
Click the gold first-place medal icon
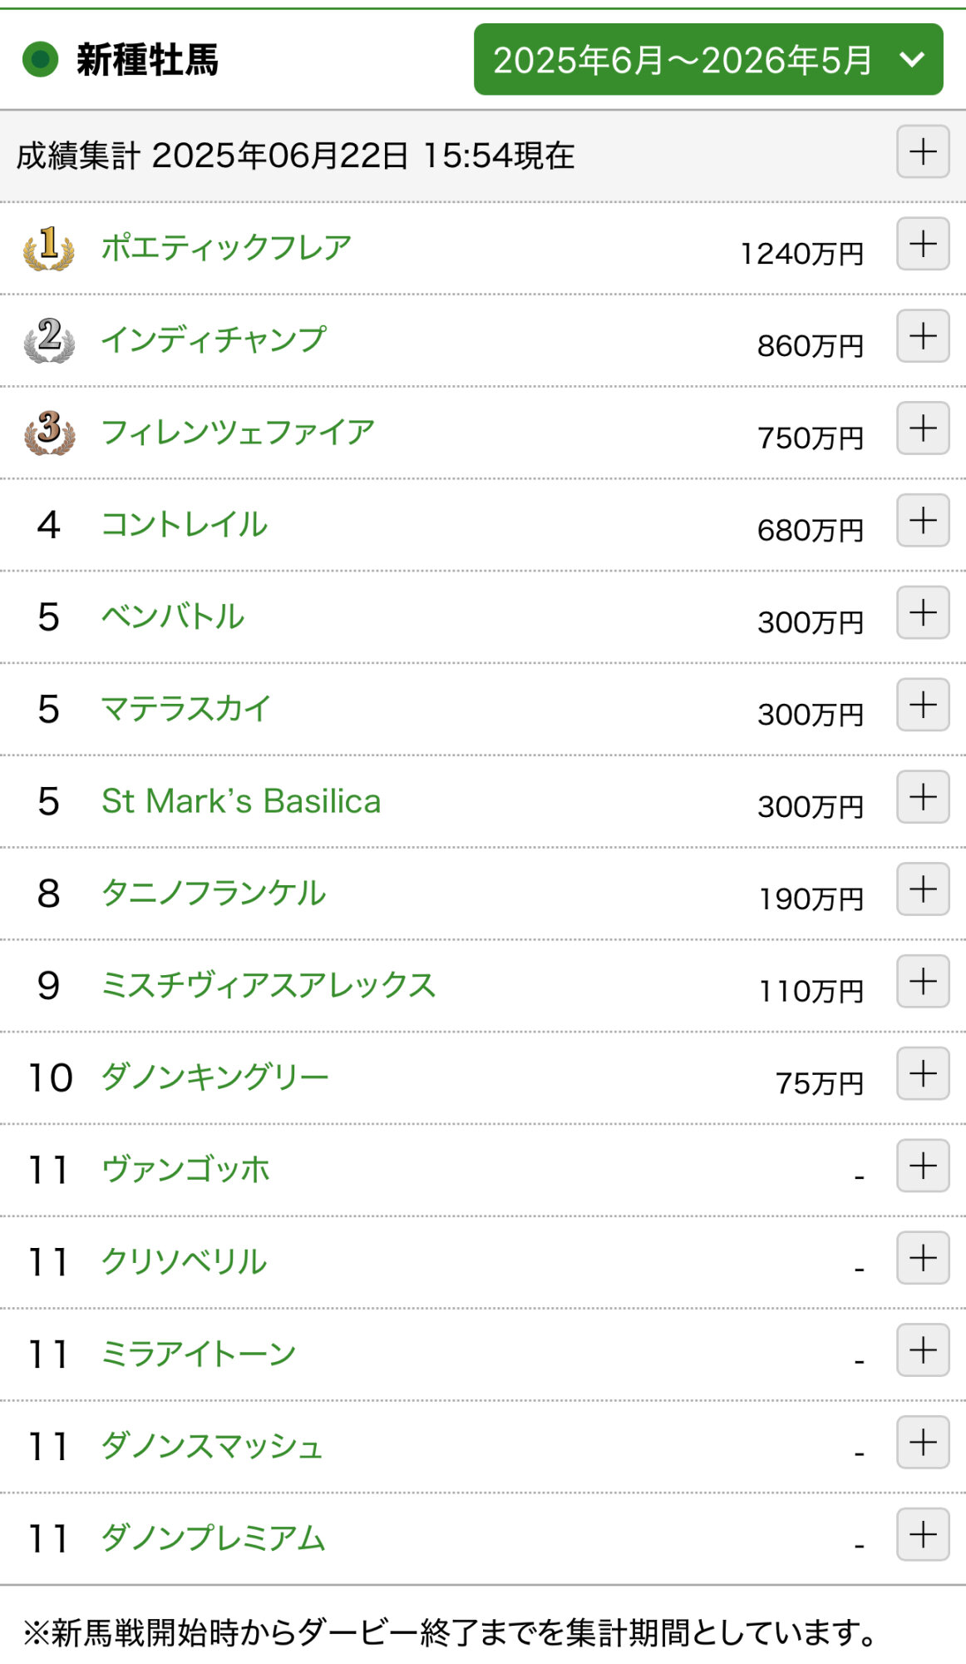click(49, 248)
